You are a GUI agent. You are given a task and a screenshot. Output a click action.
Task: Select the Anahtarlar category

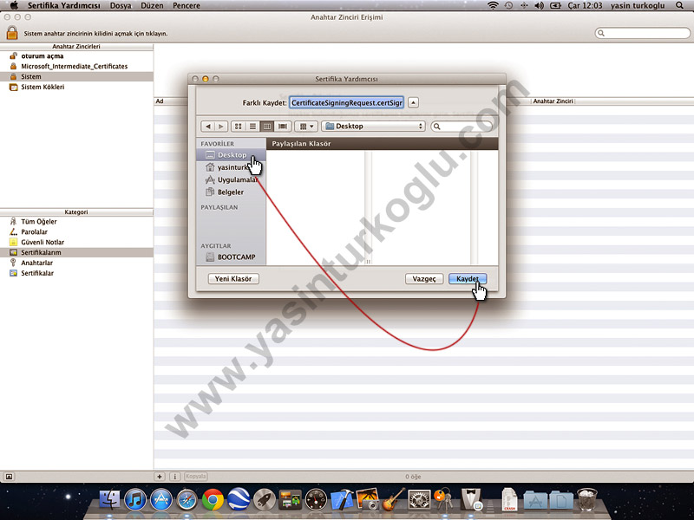(x=76, y=263)
